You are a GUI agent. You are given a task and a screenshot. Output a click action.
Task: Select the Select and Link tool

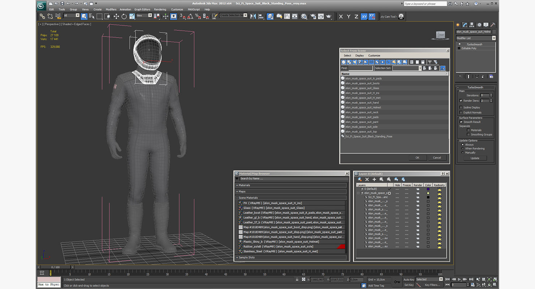[42, 16]
